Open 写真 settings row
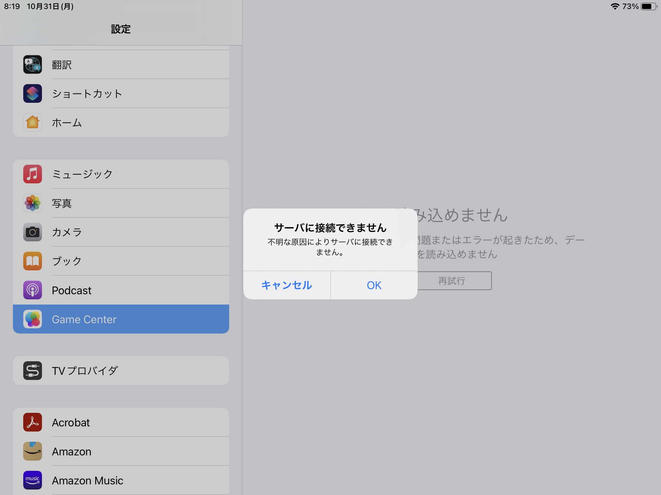Image resolution: width=661 pixels, height=495 pixels. pos(121,203)
